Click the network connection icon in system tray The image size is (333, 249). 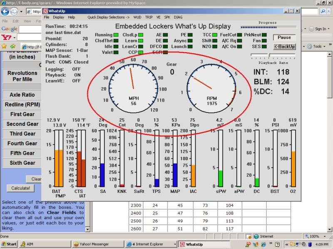[x=298, y=244]
